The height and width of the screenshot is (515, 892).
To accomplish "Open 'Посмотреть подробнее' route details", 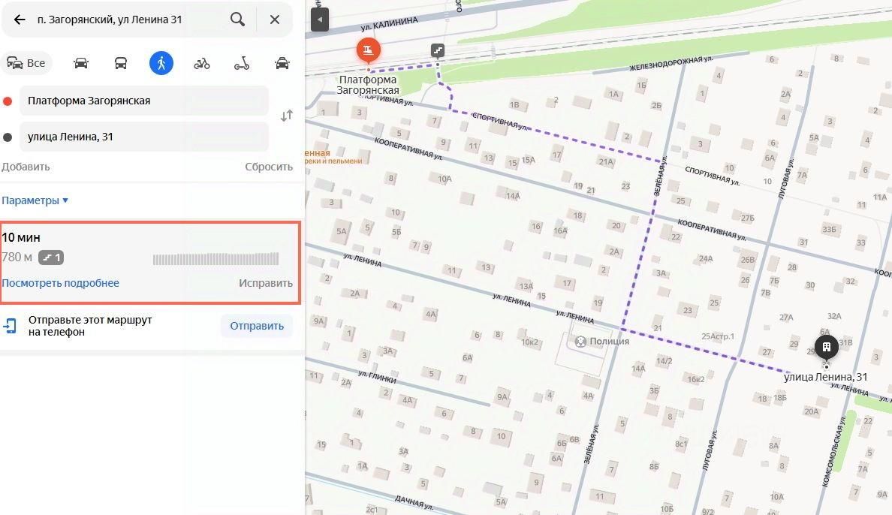I will pos(60,283).
